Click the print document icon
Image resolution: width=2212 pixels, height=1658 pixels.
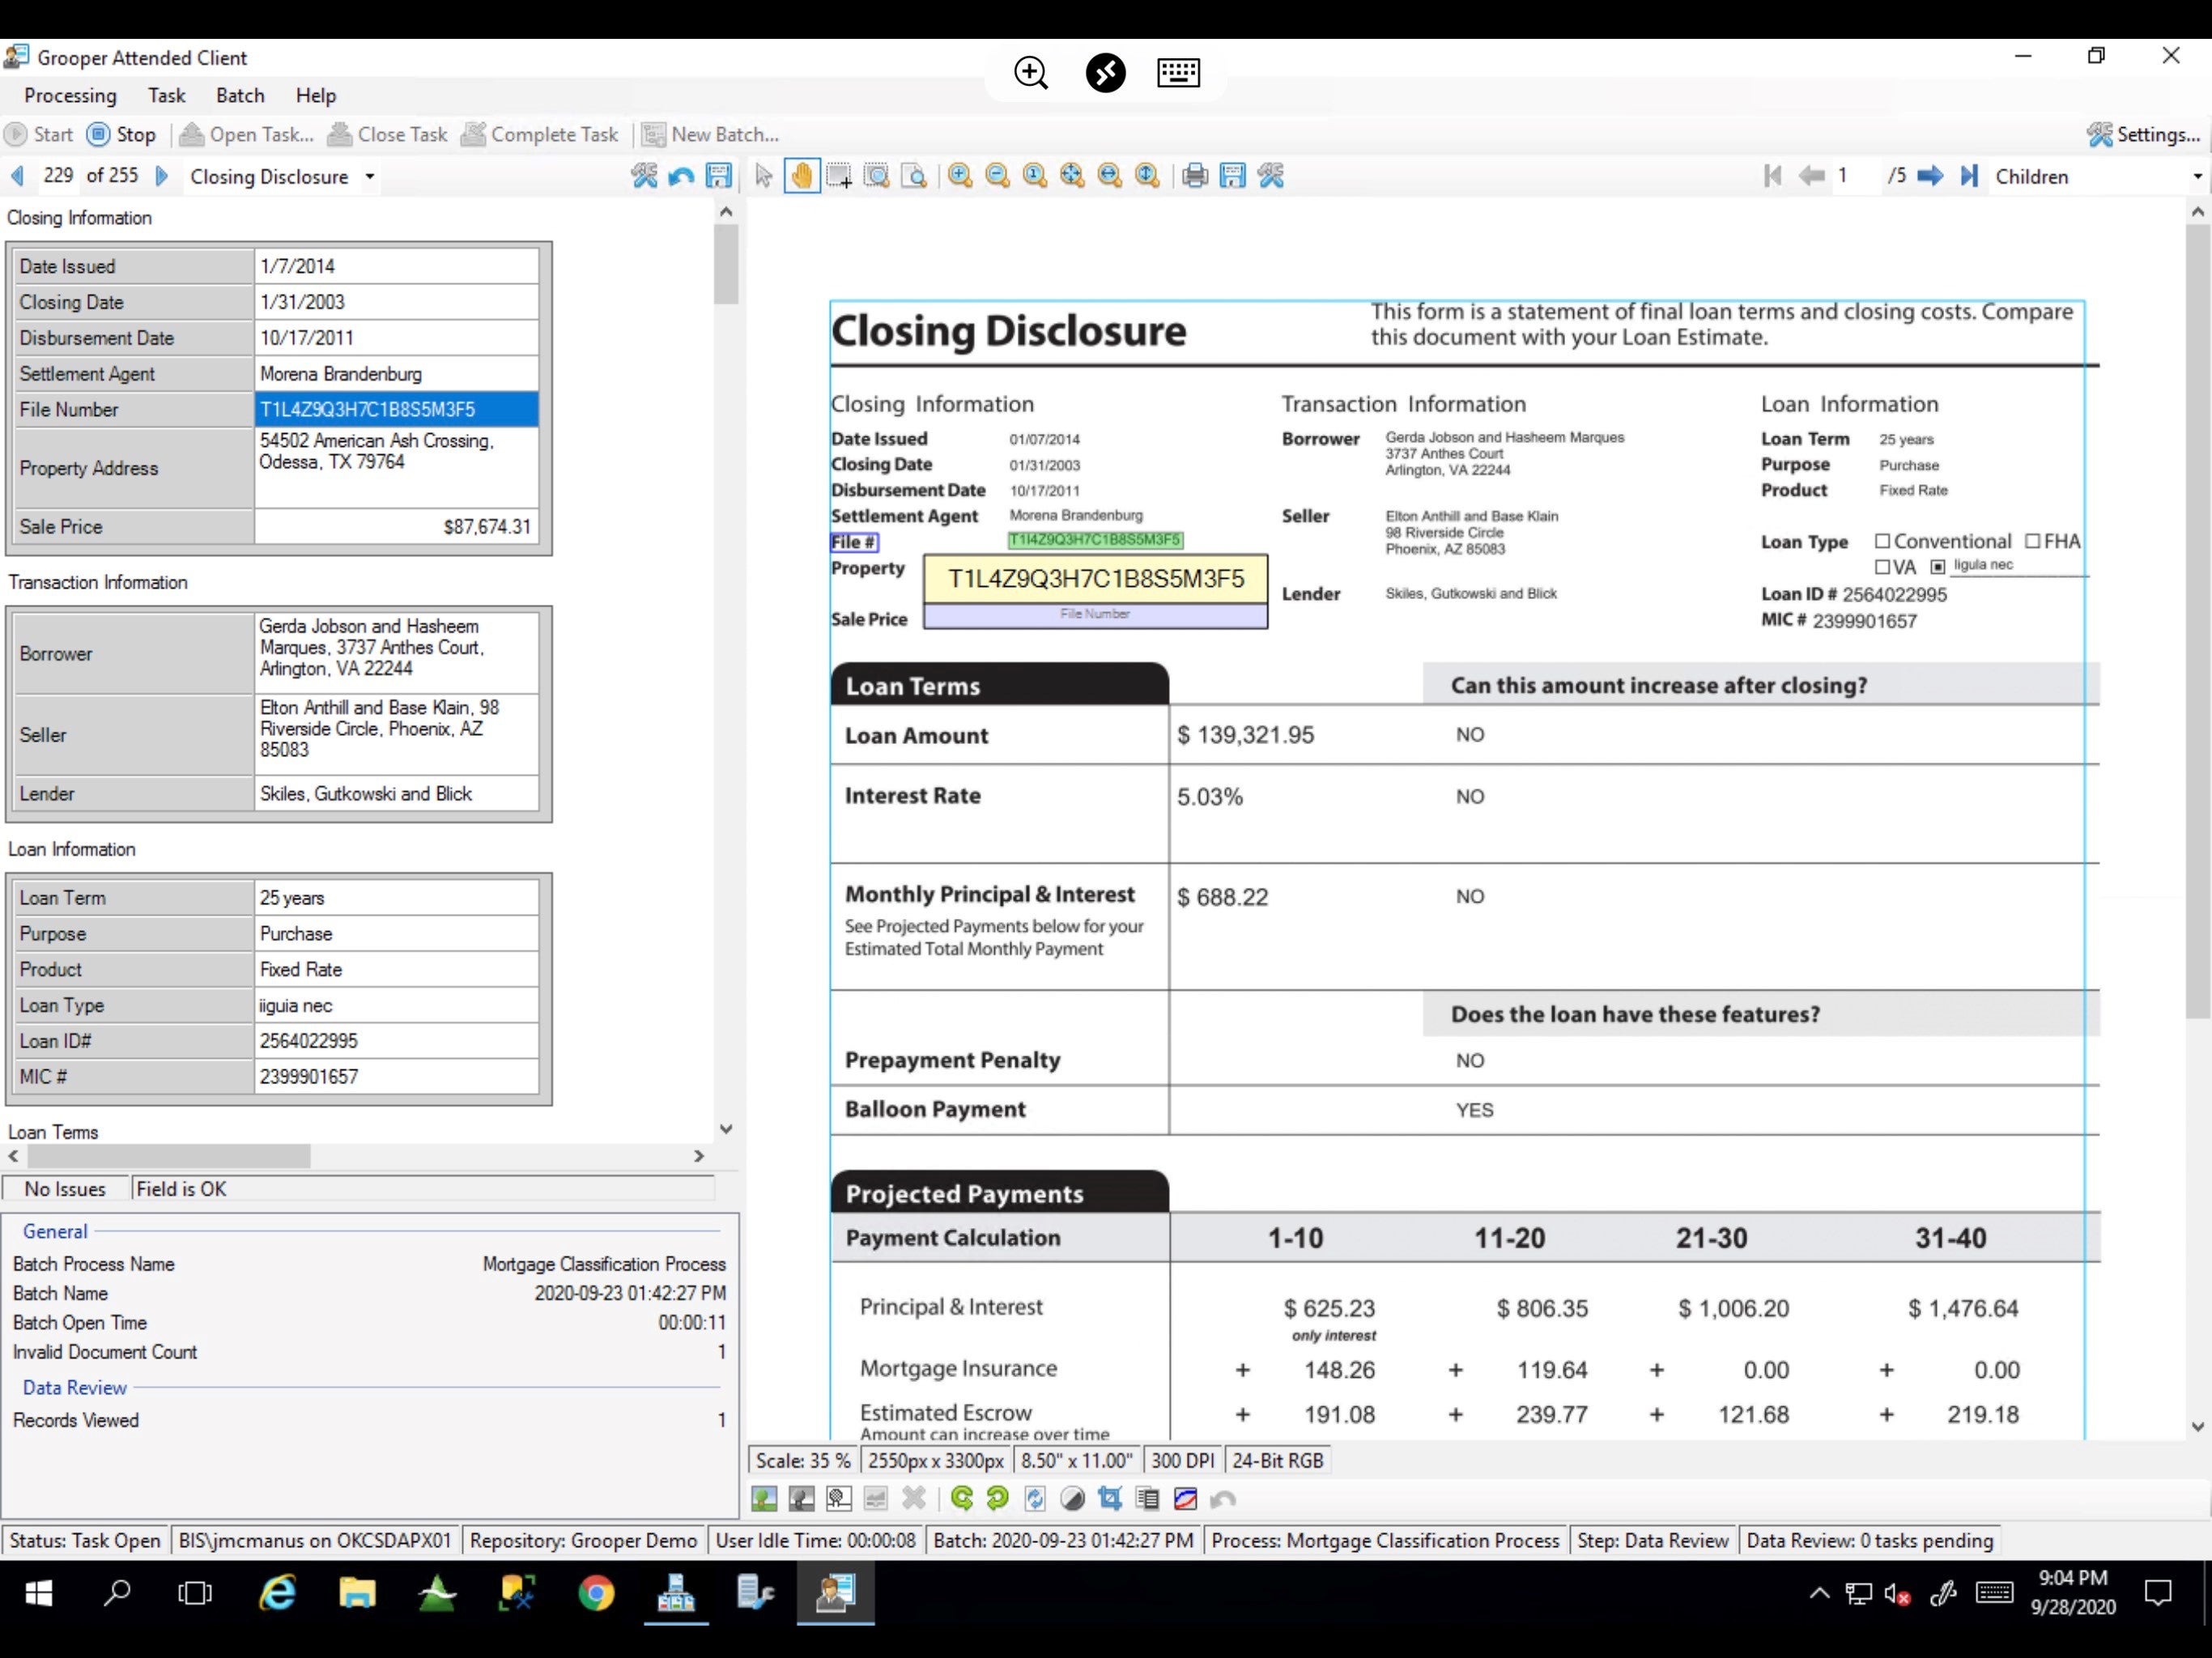pos(1194,176)
